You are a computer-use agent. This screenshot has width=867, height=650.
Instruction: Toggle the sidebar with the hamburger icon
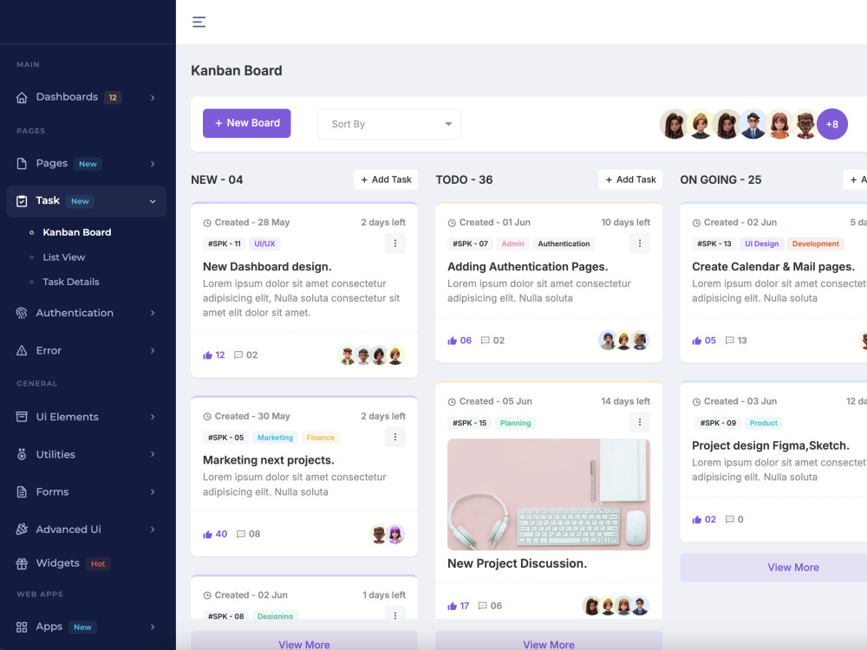coord(199,23)
